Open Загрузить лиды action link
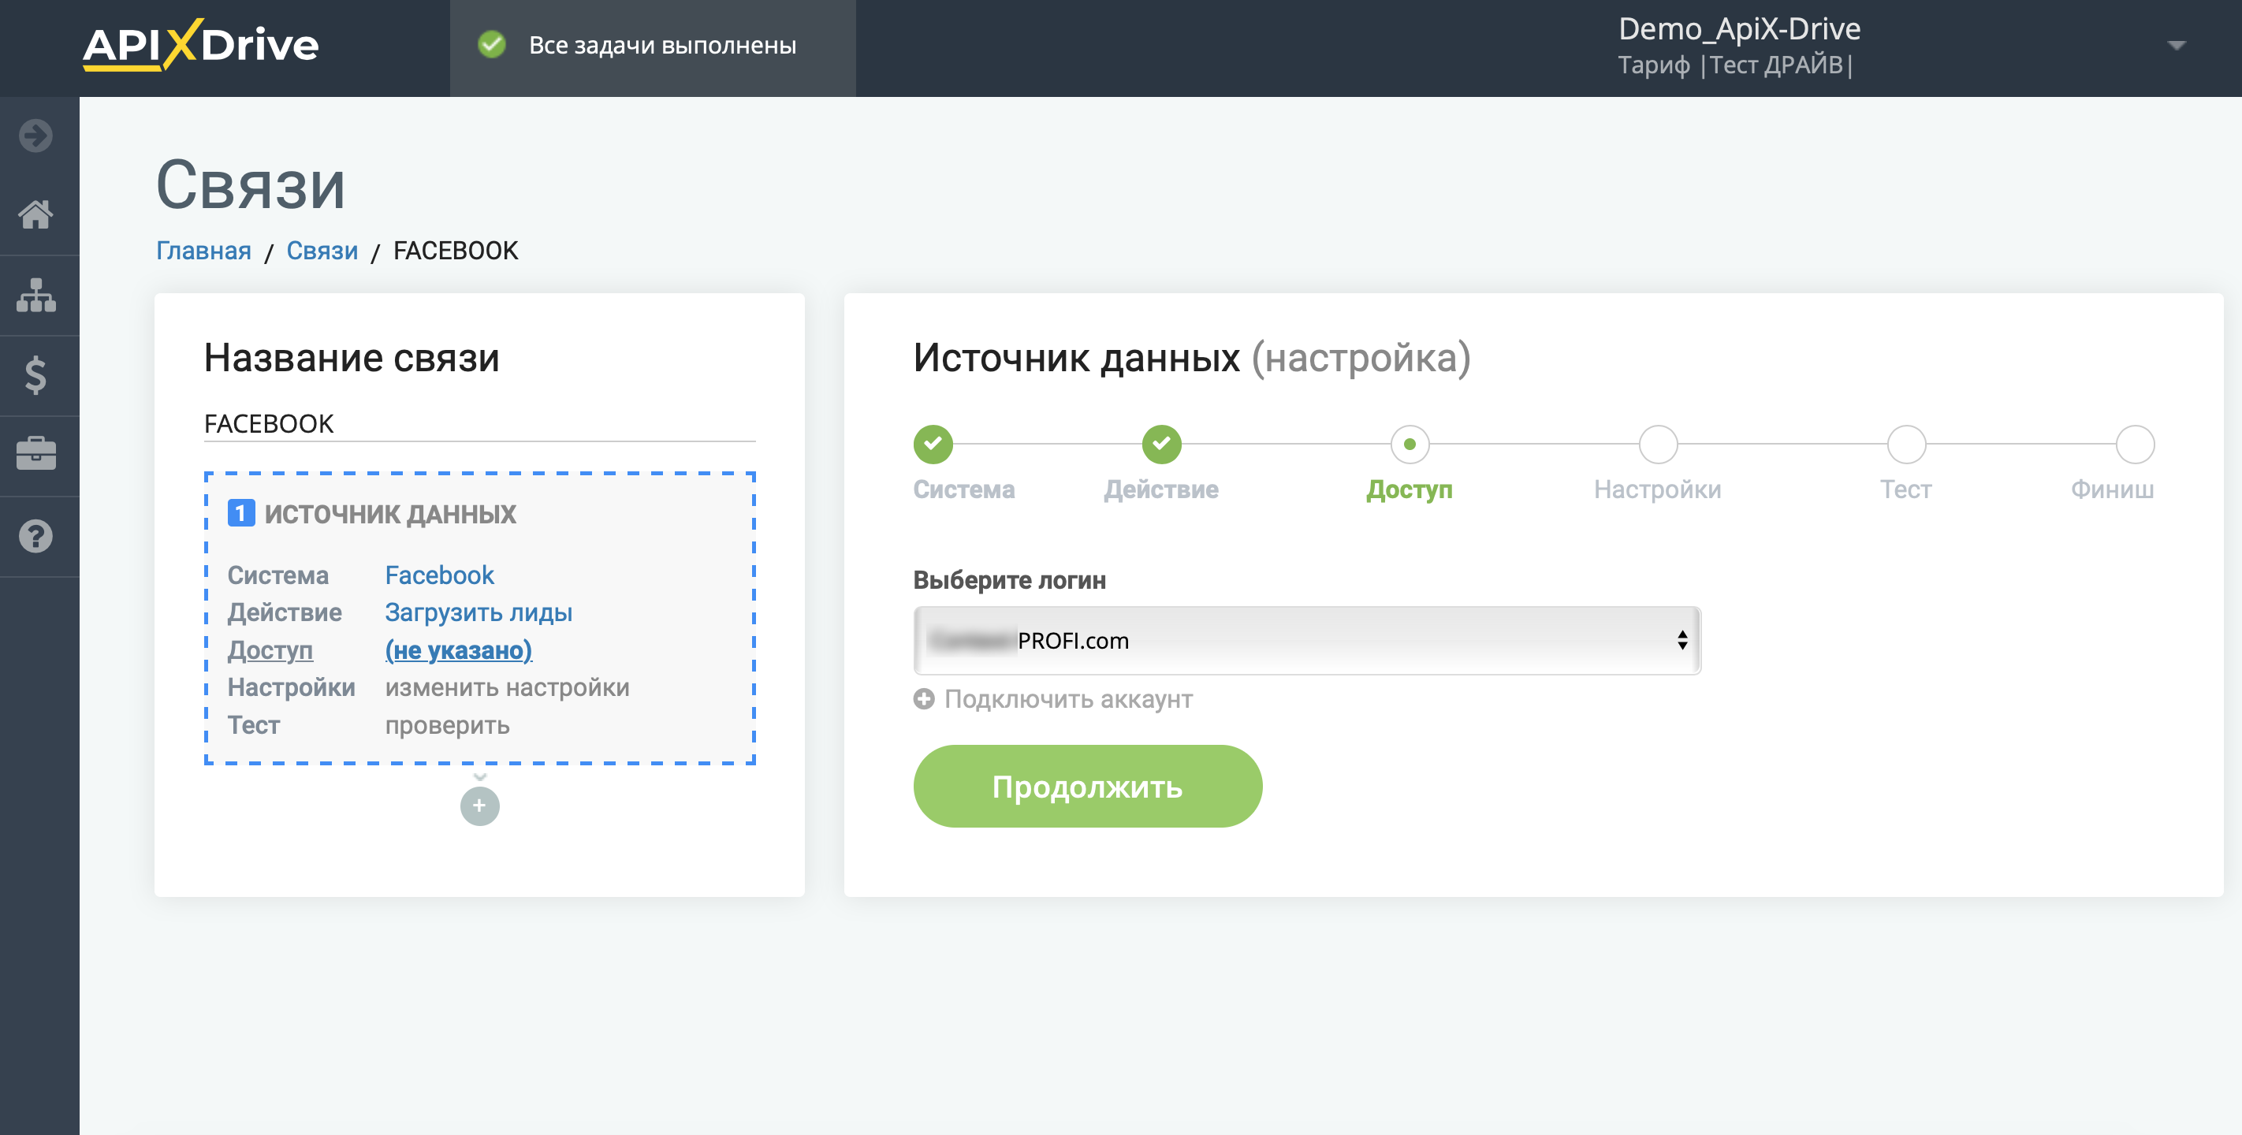The height and width of the screenshot is (1135, 2242). (479, 612)
